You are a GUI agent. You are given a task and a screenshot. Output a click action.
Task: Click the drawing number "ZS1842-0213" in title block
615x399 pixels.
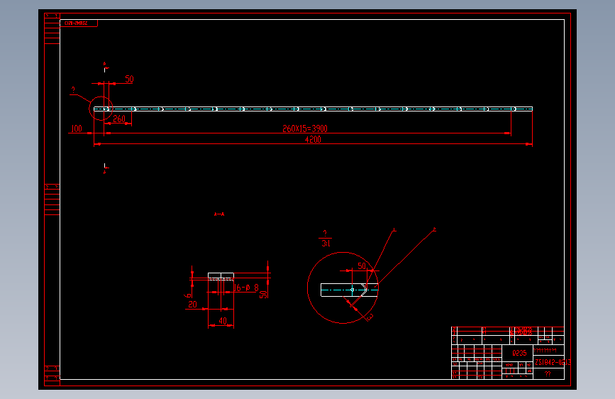[553, 362]
